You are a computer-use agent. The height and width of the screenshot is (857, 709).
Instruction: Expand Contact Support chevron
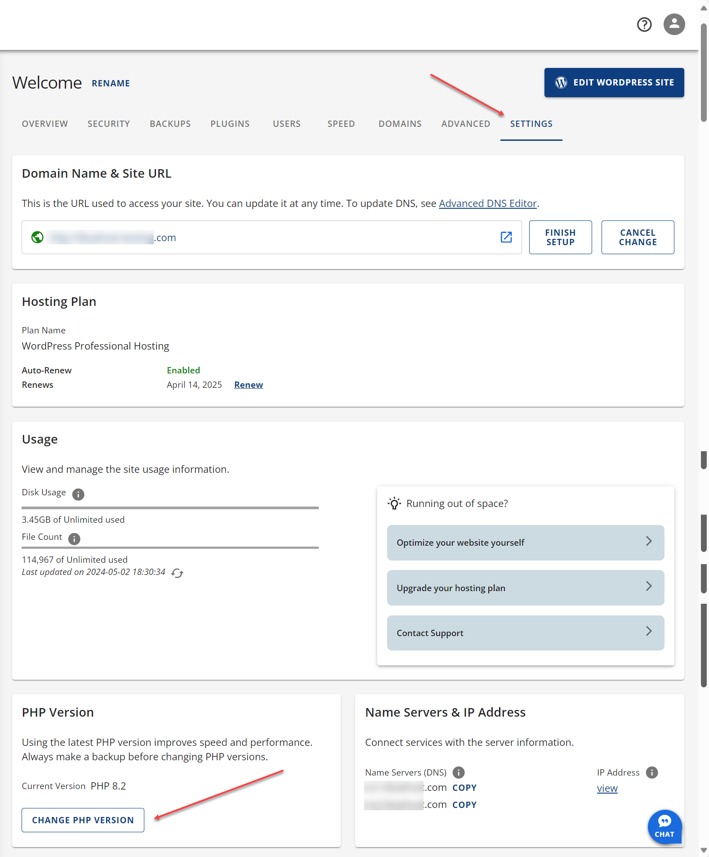click(x=649, y=631)
